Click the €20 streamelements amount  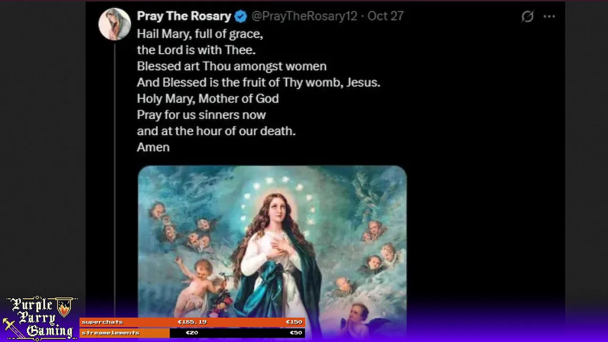coord(192,333)
